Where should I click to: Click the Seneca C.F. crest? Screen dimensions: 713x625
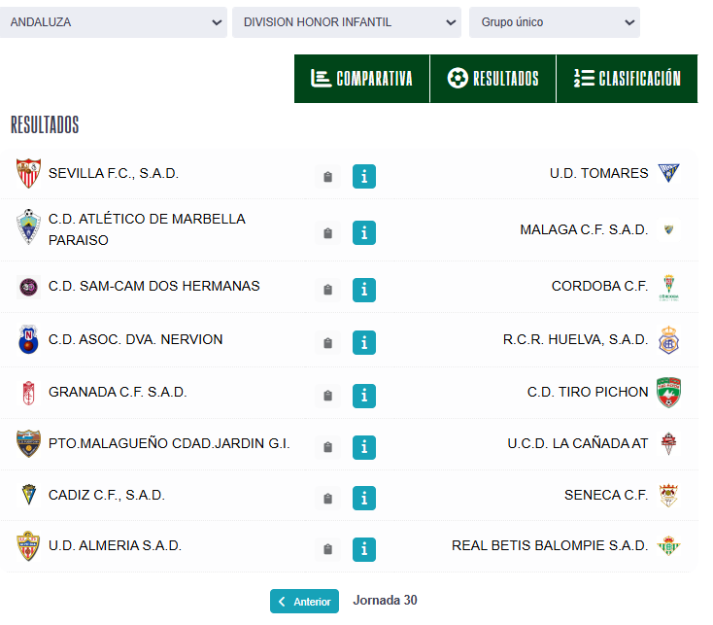pos(668,496)
